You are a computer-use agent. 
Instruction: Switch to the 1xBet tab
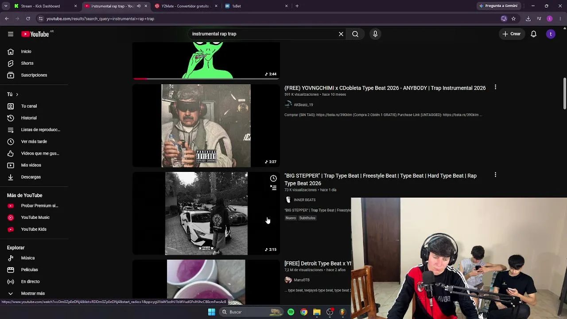pos(256,6)
